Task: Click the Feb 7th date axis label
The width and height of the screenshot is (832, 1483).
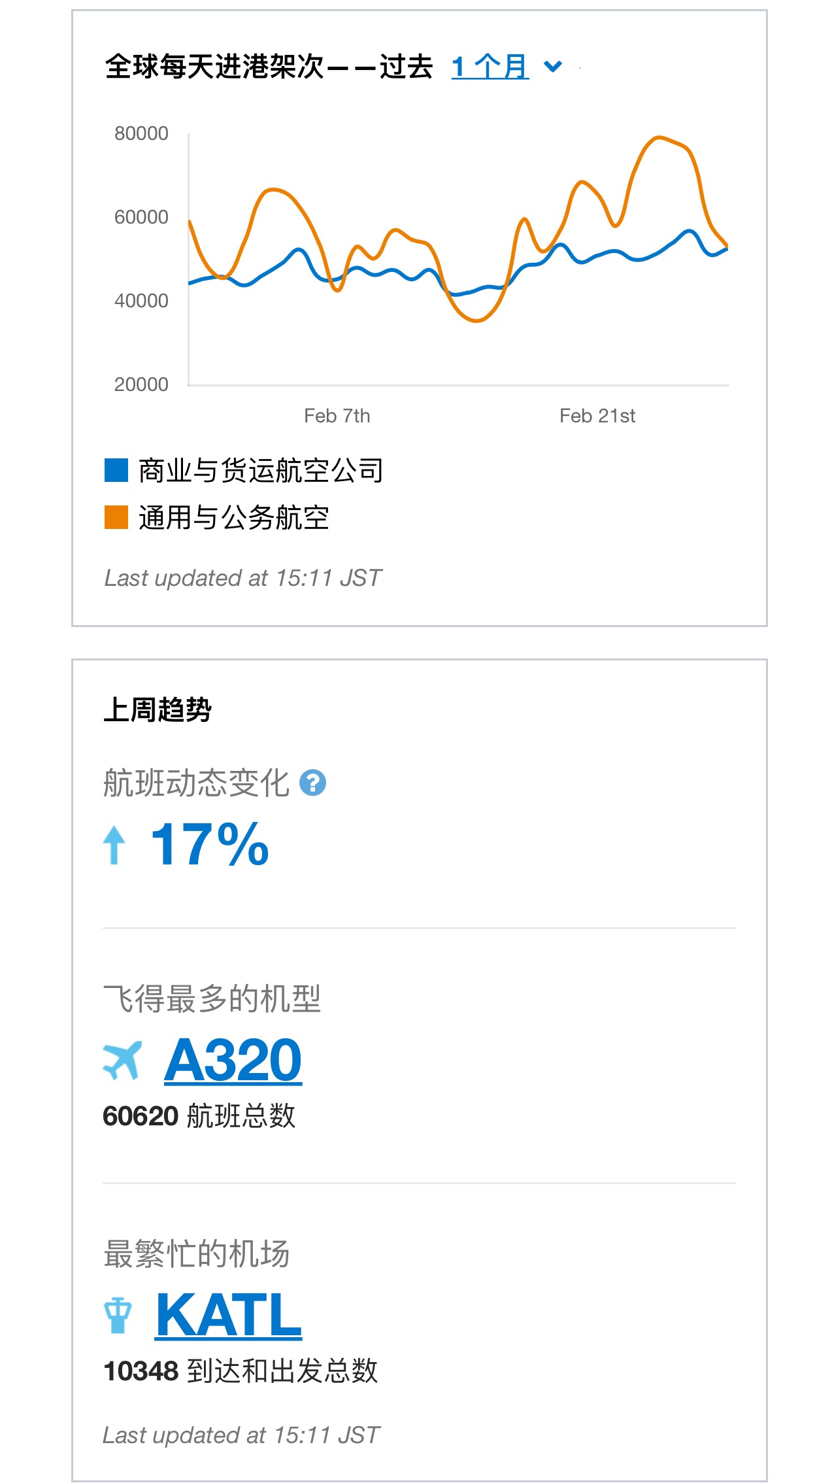Action: point(337,416)
